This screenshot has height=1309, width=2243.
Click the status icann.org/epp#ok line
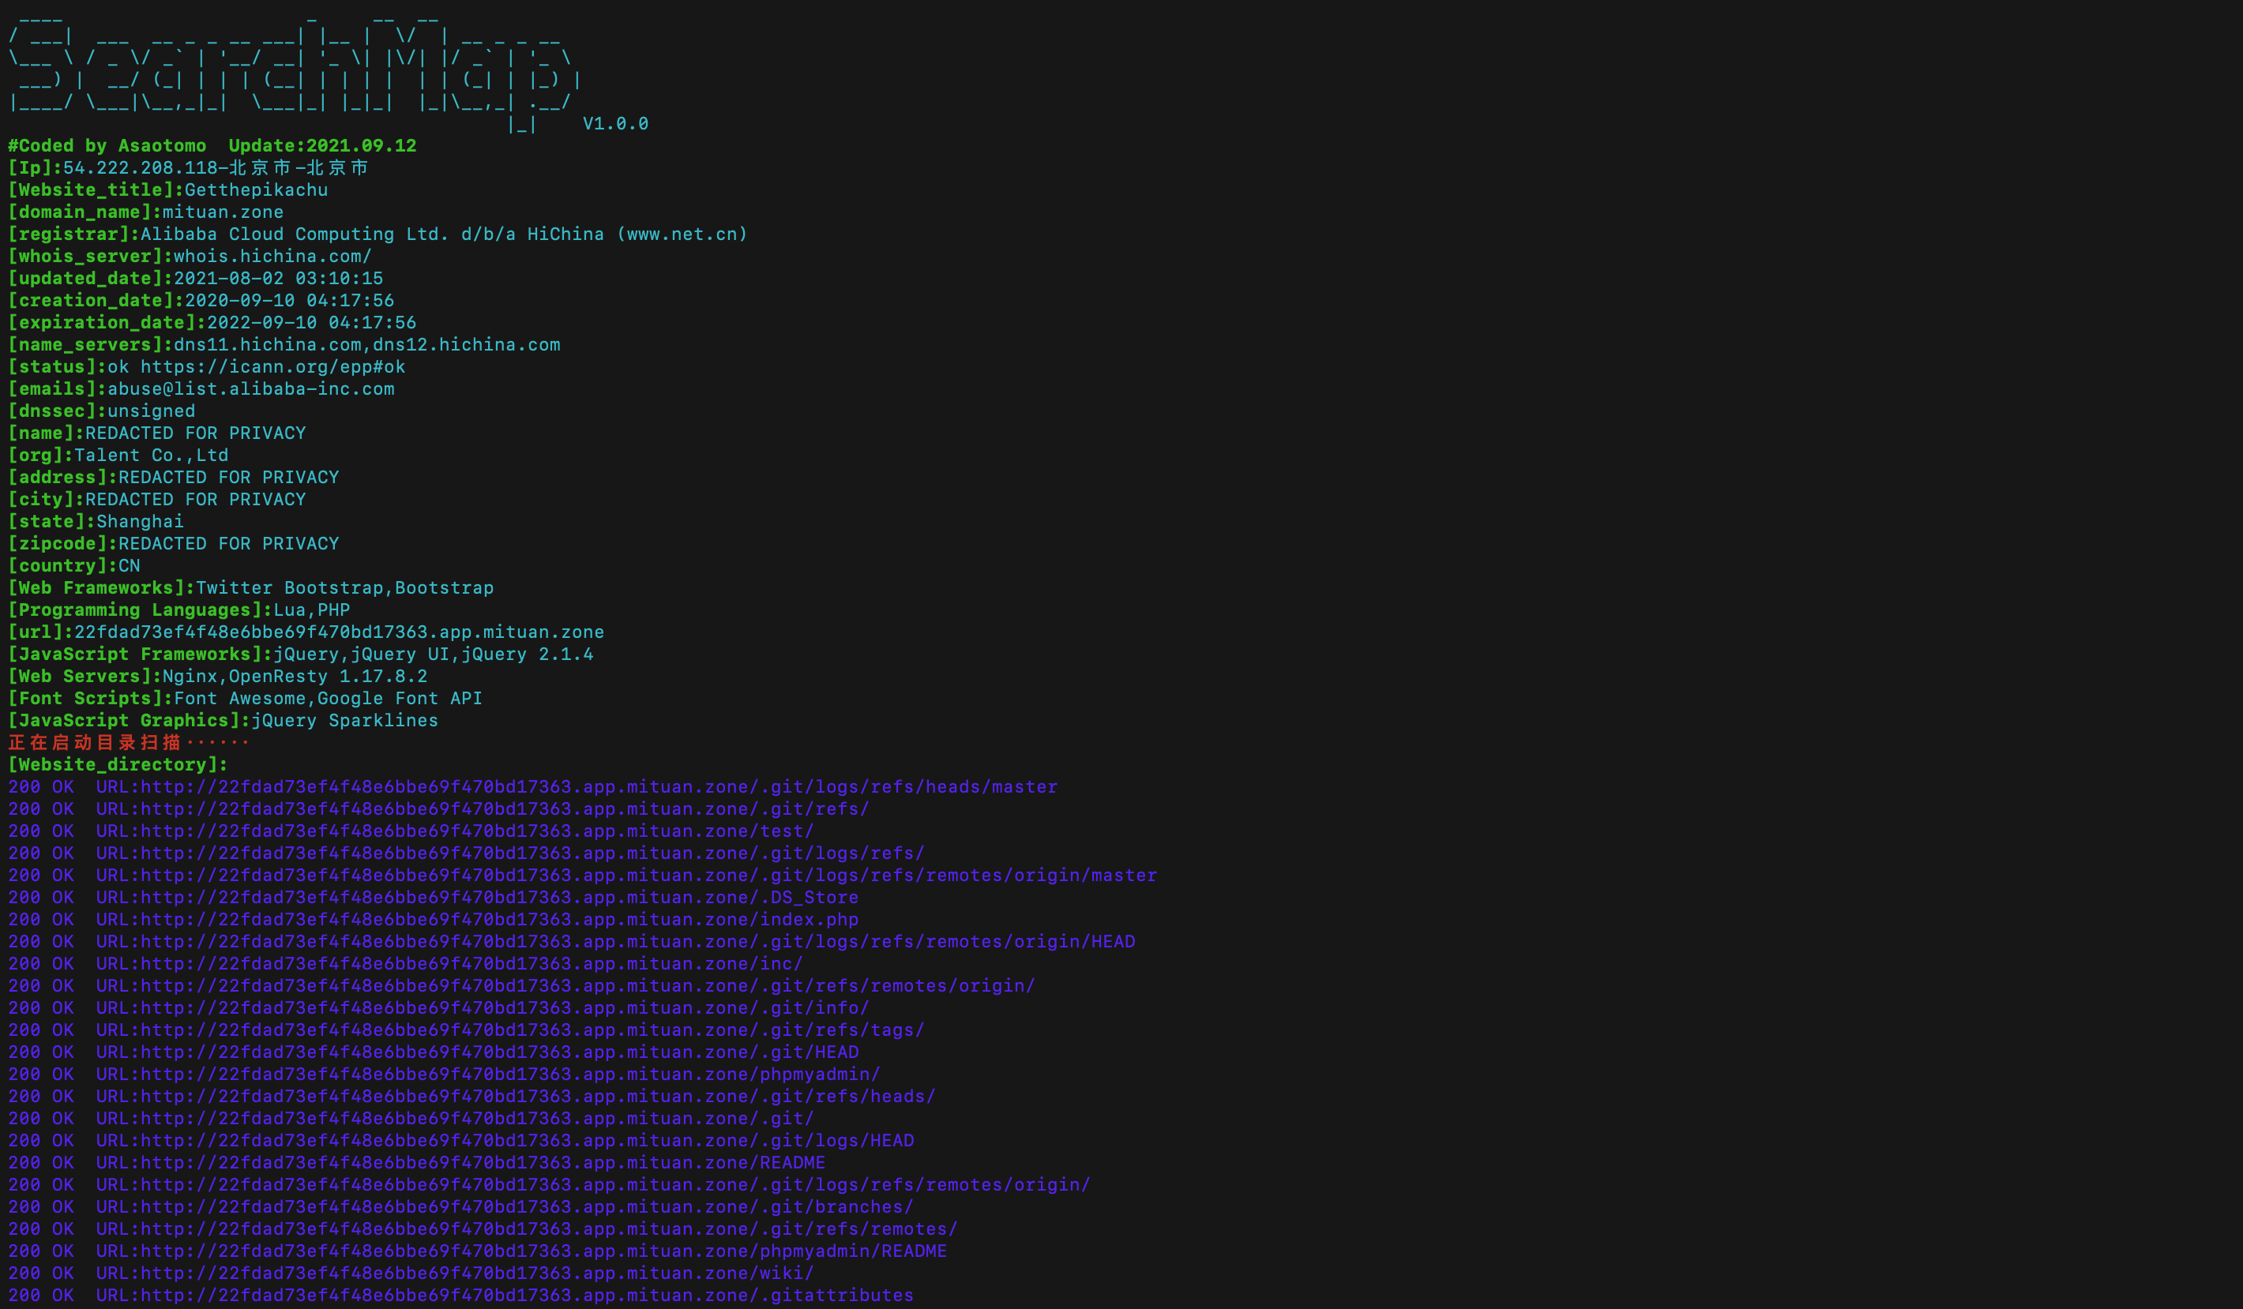pyautogui.click(x=206, y=366)
